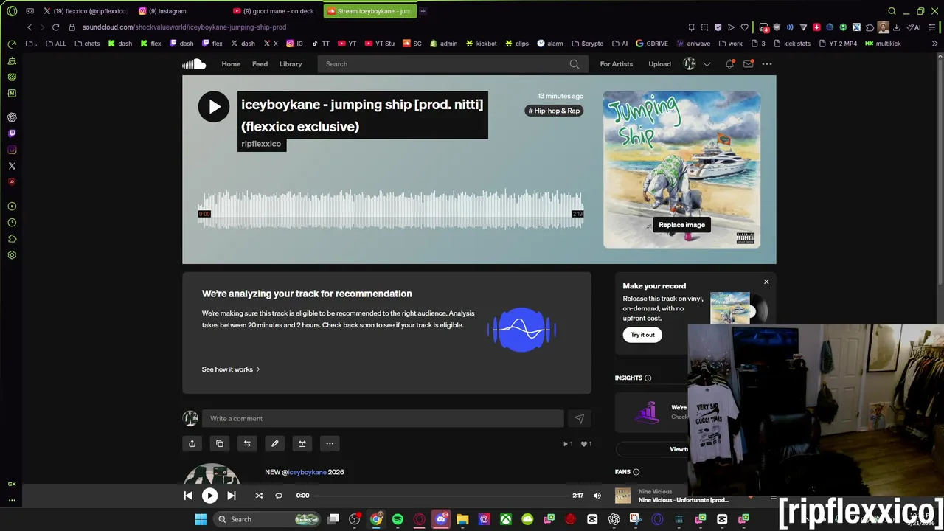Open Twitch in Opera sidebar
Image resolution: width=944 pixels, height=531 pixels.
click(x=12, y=133)
